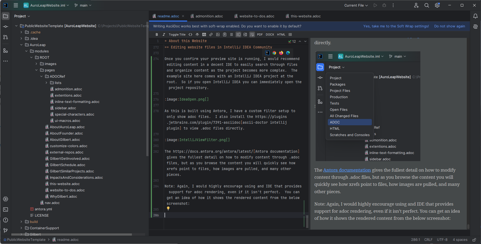481x244 pixels.
Task: Open the Commit tool window
Action: (x=6, y=27)
